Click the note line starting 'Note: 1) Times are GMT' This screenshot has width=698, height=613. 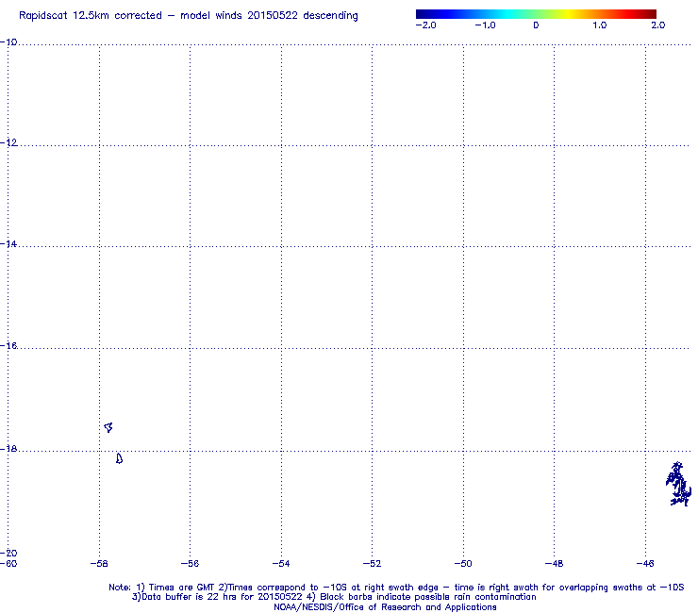pyautogui.click(x=396, y=588)
